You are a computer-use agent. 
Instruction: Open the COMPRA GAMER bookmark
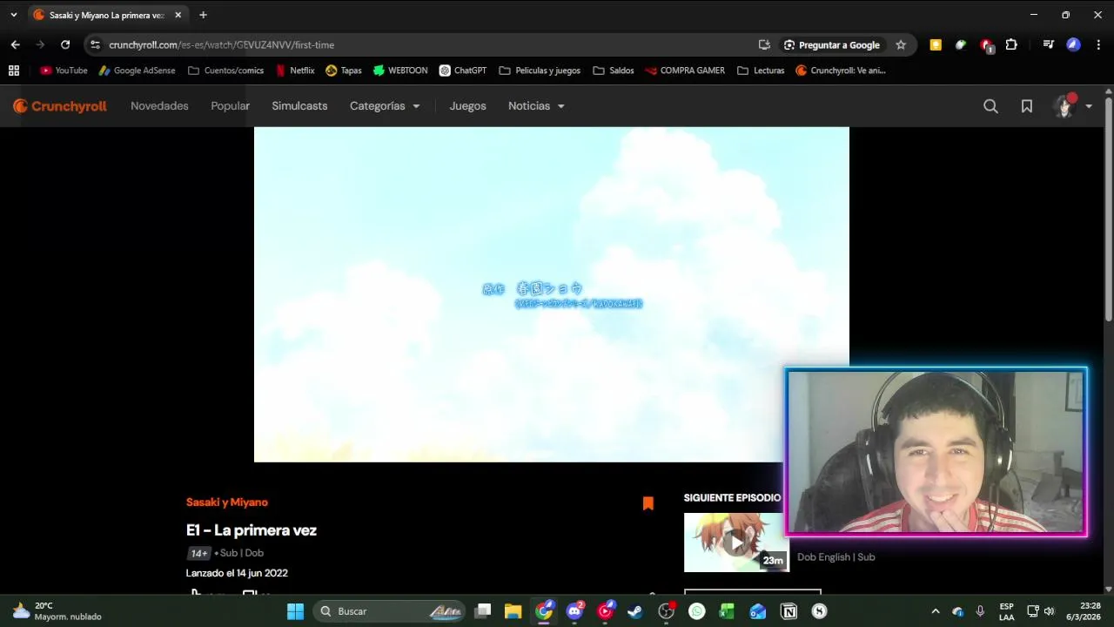(x=684, y=71)
